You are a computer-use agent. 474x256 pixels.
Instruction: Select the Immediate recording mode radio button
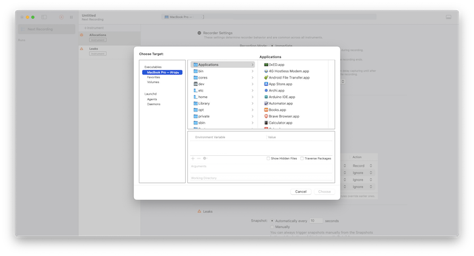(272, 46)
